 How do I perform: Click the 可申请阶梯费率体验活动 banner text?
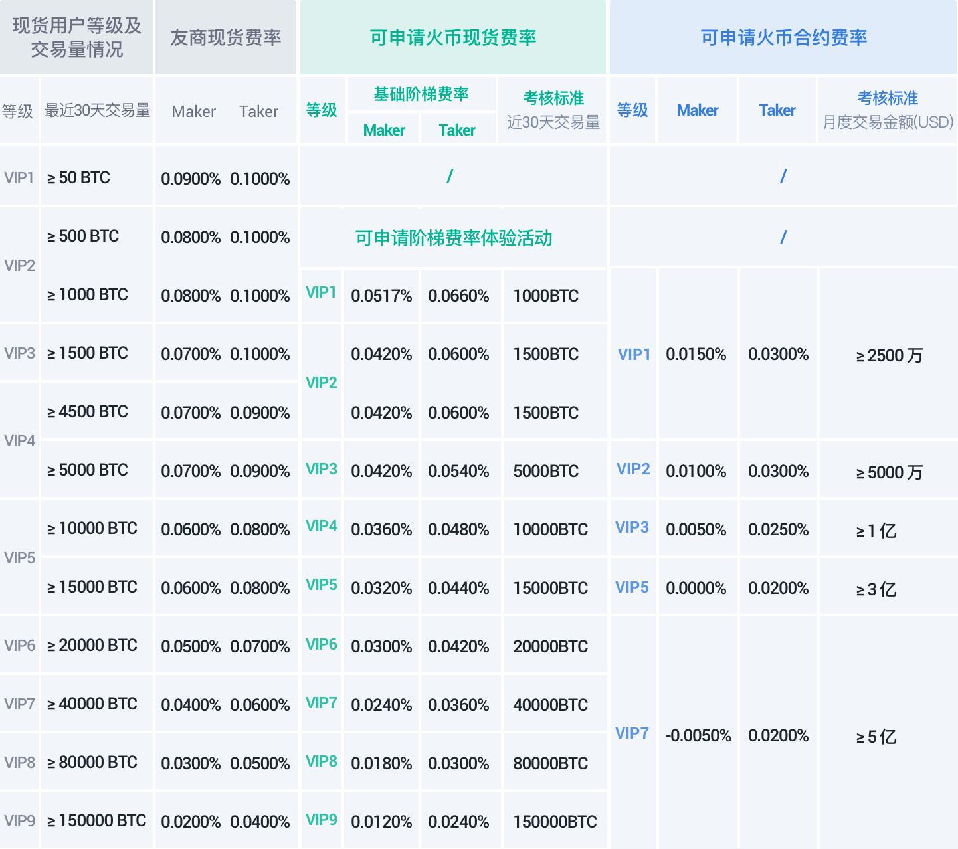coord(454,238)
